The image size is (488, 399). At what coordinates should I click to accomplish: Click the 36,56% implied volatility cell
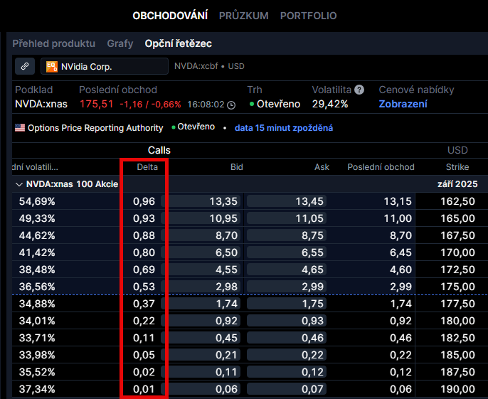pos(37,287)
